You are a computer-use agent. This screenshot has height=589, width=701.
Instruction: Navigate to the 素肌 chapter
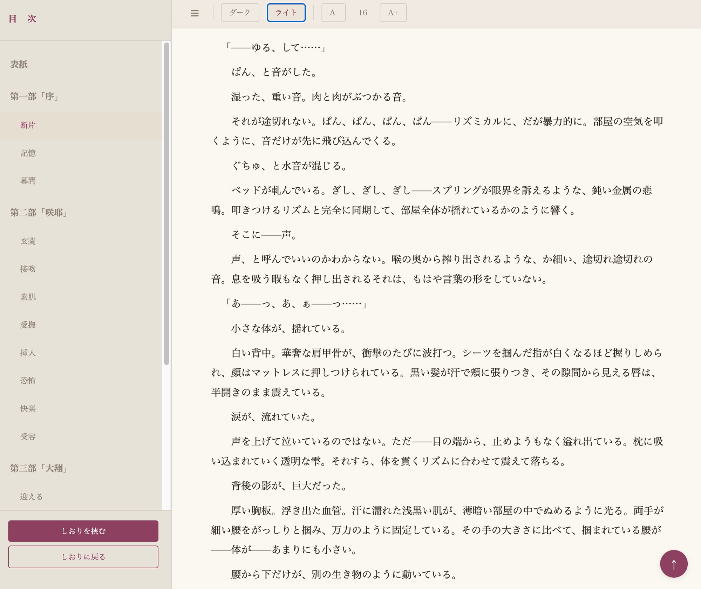tap(28, 297)
